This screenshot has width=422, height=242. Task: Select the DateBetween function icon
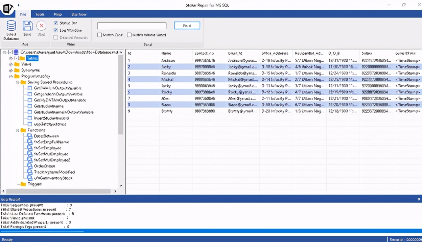30,136
